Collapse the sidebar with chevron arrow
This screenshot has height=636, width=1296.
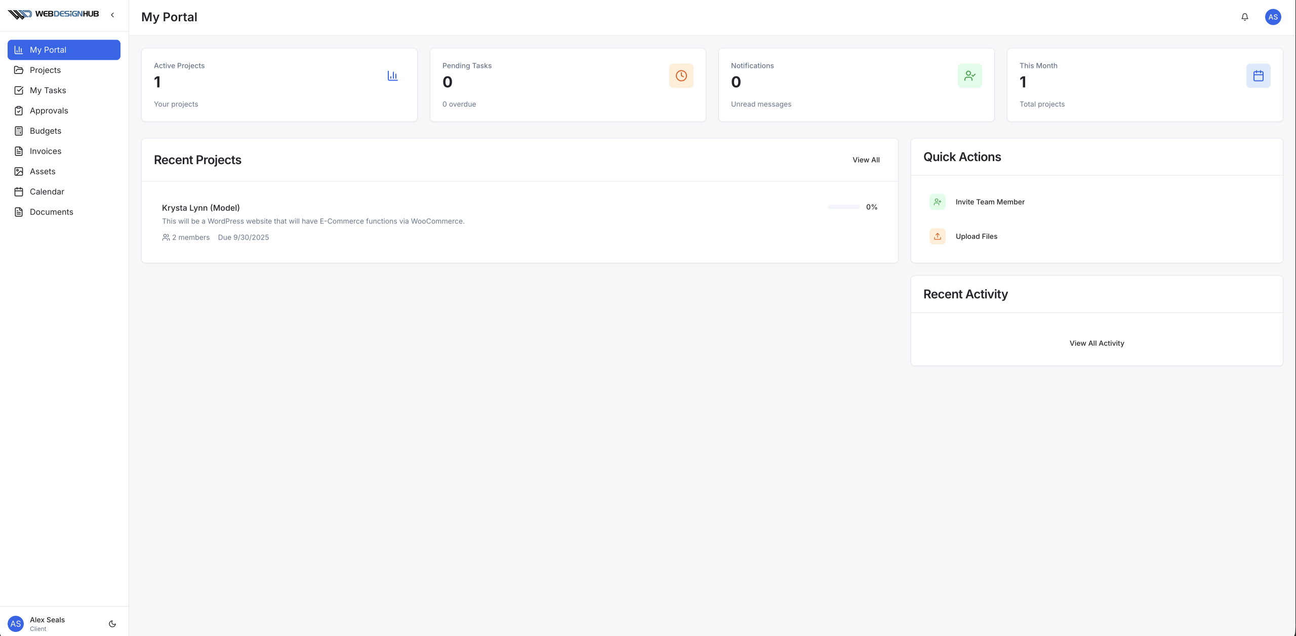point(112,15)
